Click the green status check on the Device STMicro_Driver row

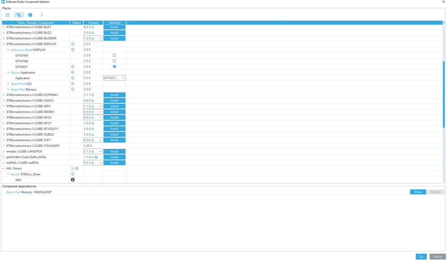coord(72,174)
